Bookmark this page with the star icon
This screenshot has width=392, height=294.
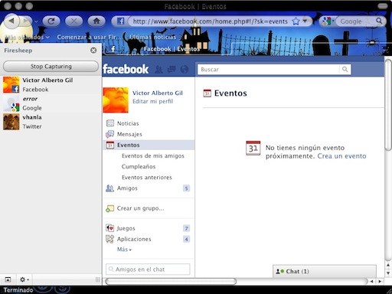click(x=296, y=21)
